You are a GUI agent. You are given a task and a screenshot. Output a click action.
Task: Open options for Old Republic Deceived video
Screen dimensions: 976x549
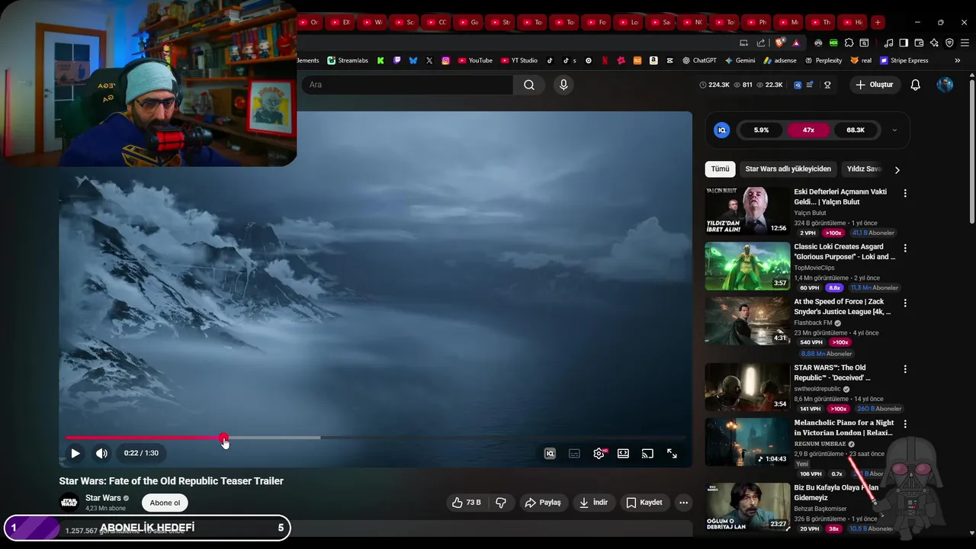pos(905,369)
